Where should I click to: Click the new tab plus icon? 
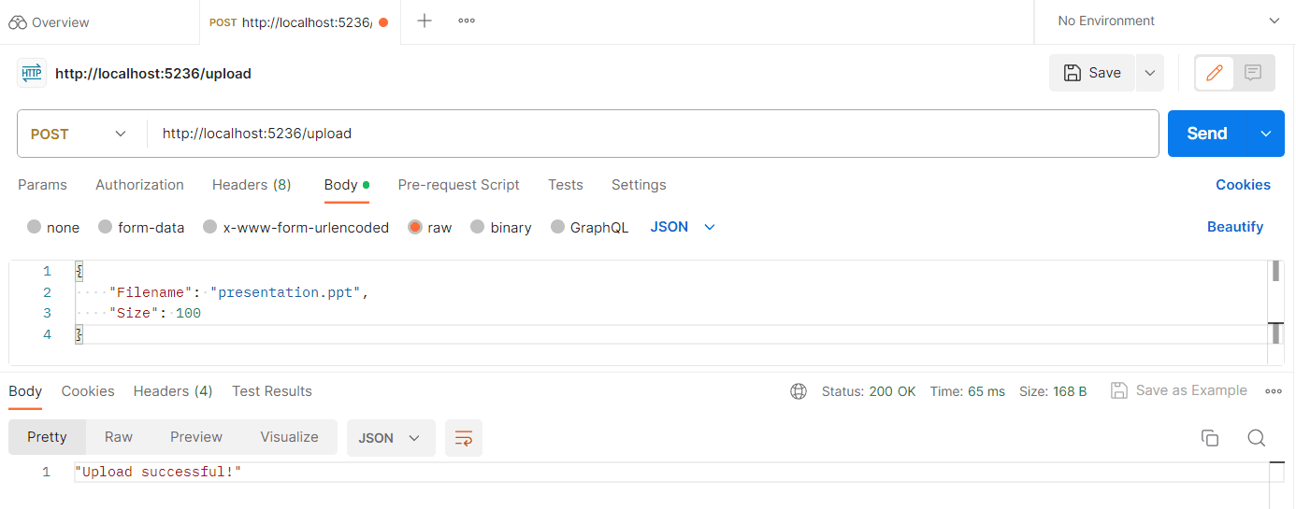(425, 21)
